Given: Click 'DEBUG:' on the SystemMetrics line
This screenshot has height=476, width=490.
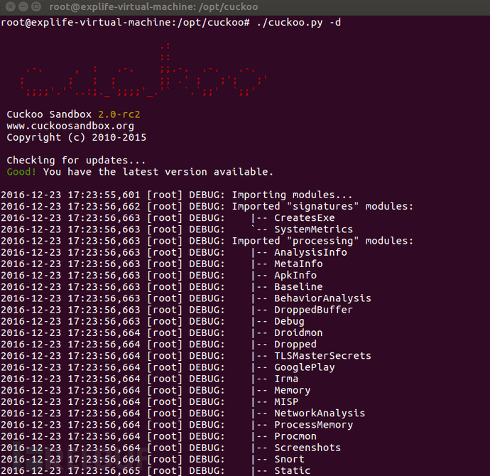Looking at the screenshot, I should 207,229.
